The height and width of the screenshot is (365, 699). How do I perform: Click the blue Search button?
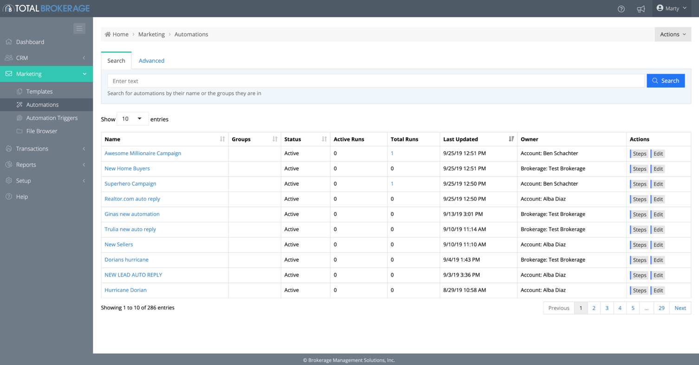pos(666,81)
